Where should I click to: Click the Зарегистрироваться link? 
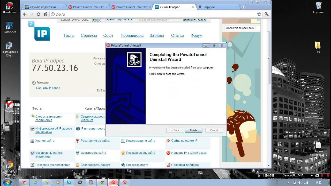118,20
